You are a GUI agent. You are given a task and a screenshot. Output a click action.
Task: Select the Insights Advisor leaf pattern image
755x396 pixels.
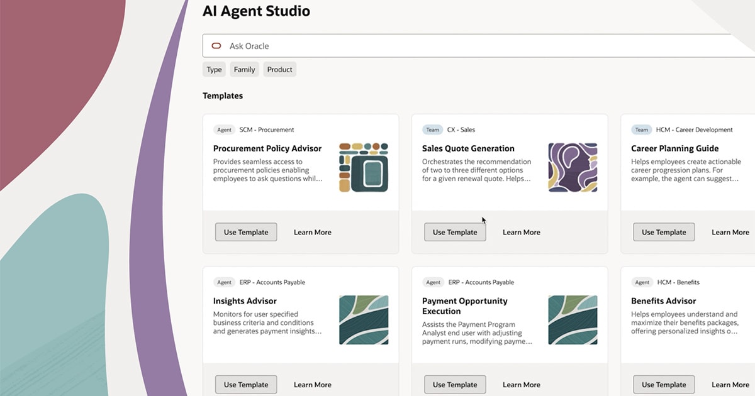pos(364,320)
